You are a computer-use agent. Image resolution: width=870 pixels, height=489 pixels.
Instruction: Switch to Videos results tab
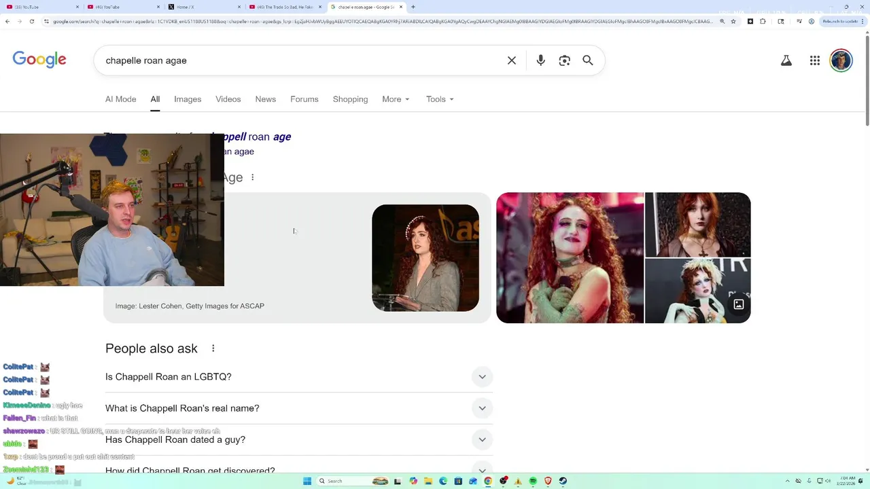click(228, 99)
